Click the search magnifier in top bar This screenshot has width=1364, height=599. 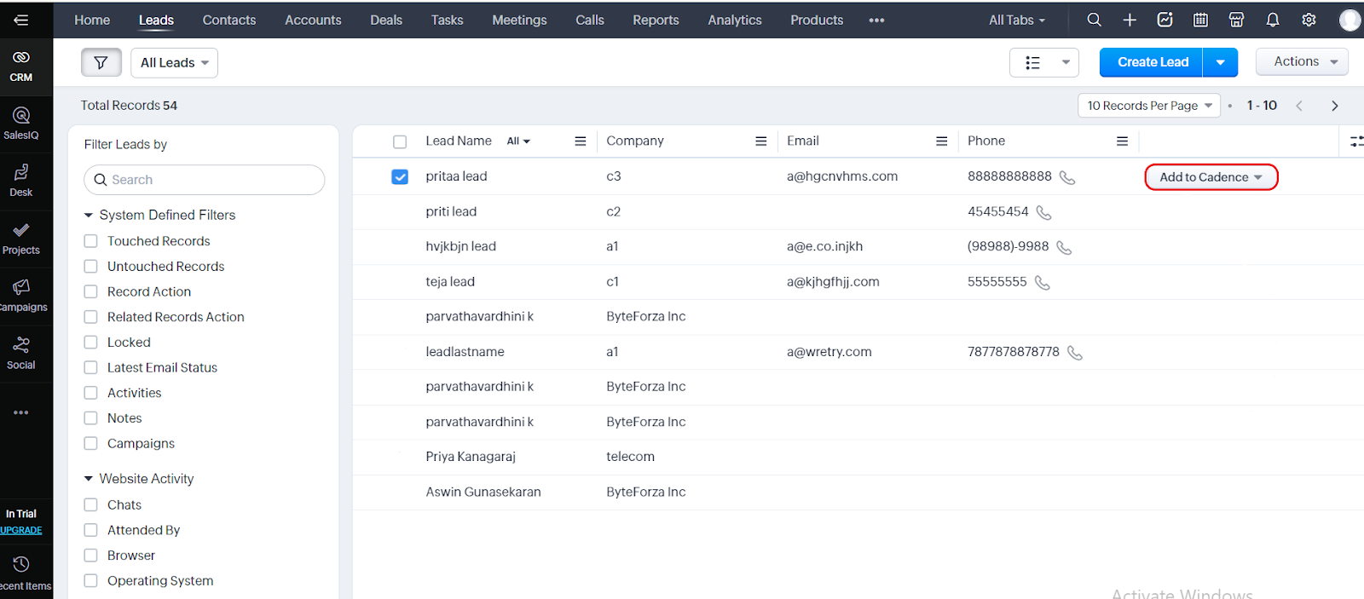click(1094, 20)
